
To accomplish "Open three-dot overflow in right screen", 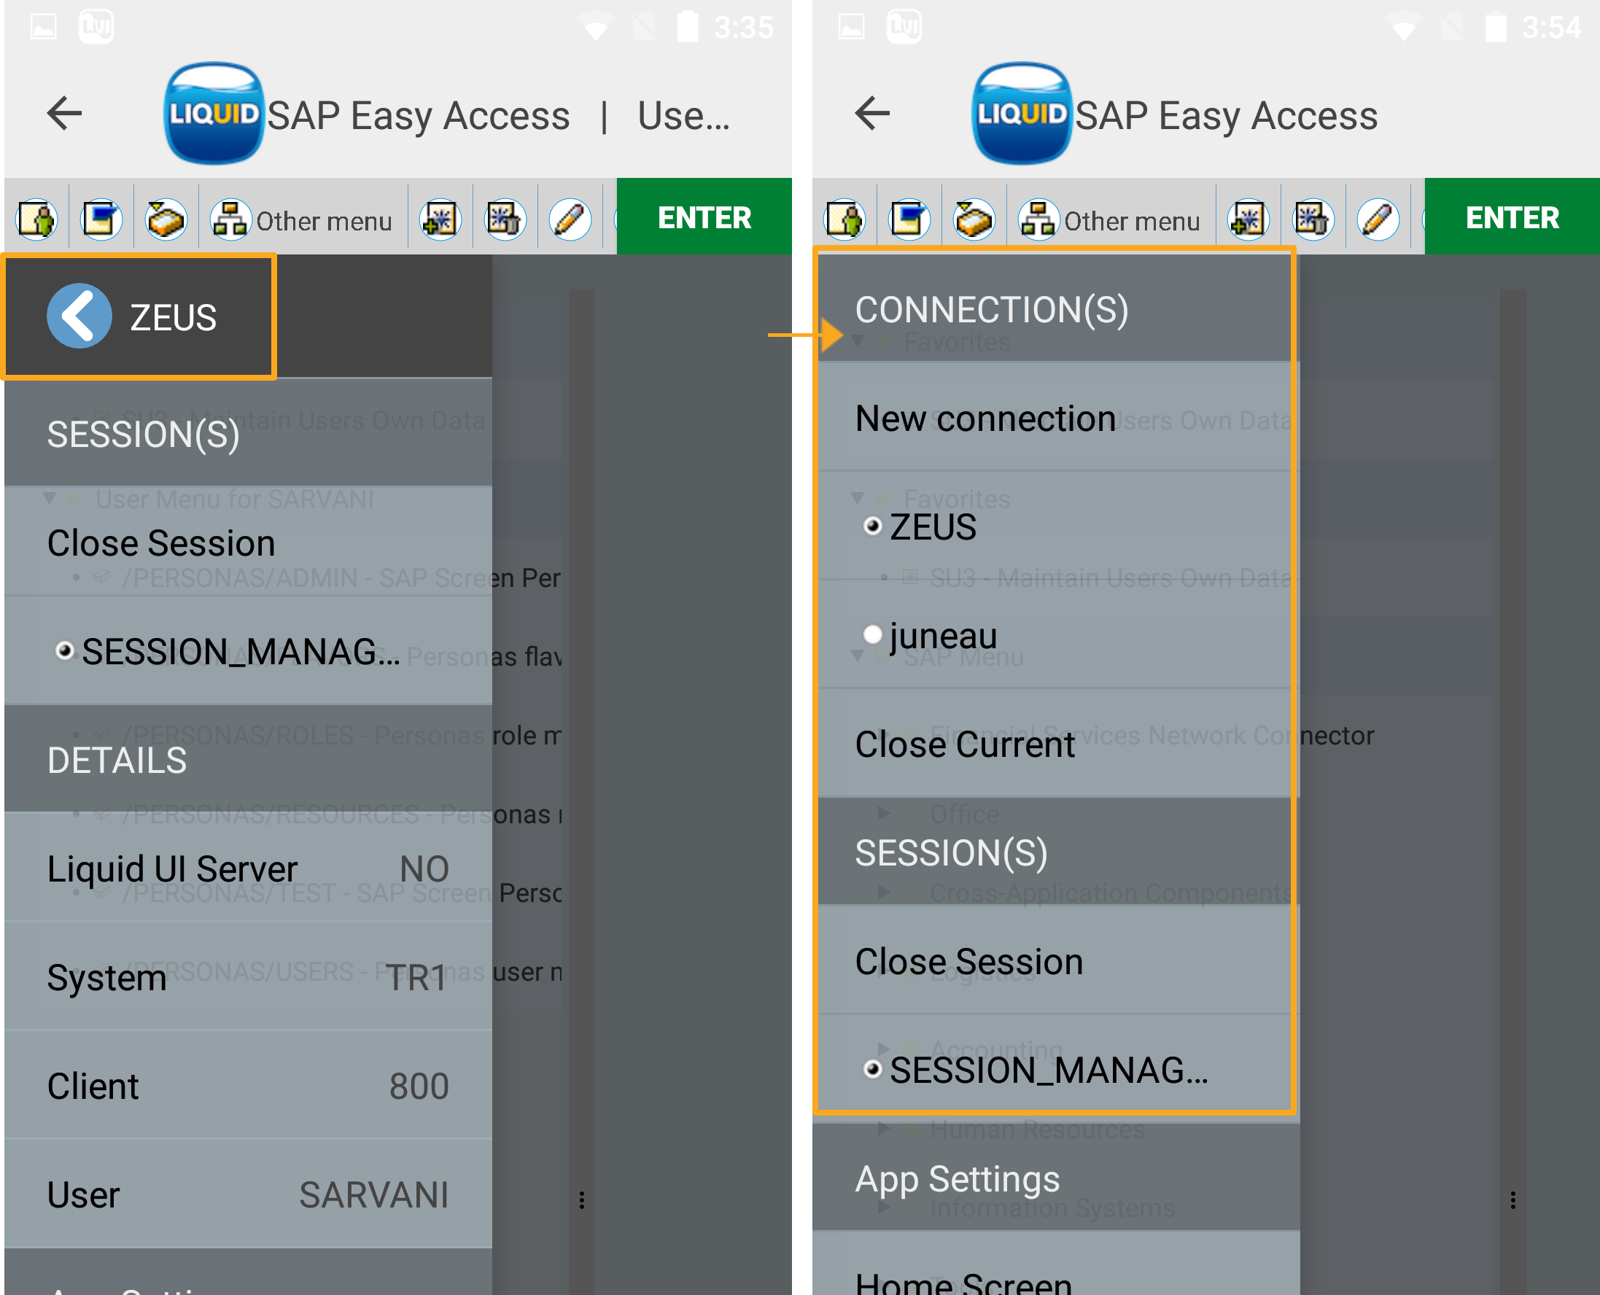I will pyautogui.click(x=1512, y=1199).
